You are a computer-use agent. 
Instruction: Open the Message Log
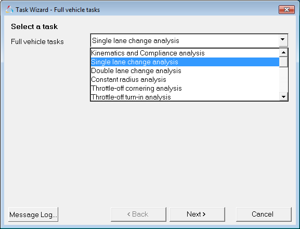33,214
